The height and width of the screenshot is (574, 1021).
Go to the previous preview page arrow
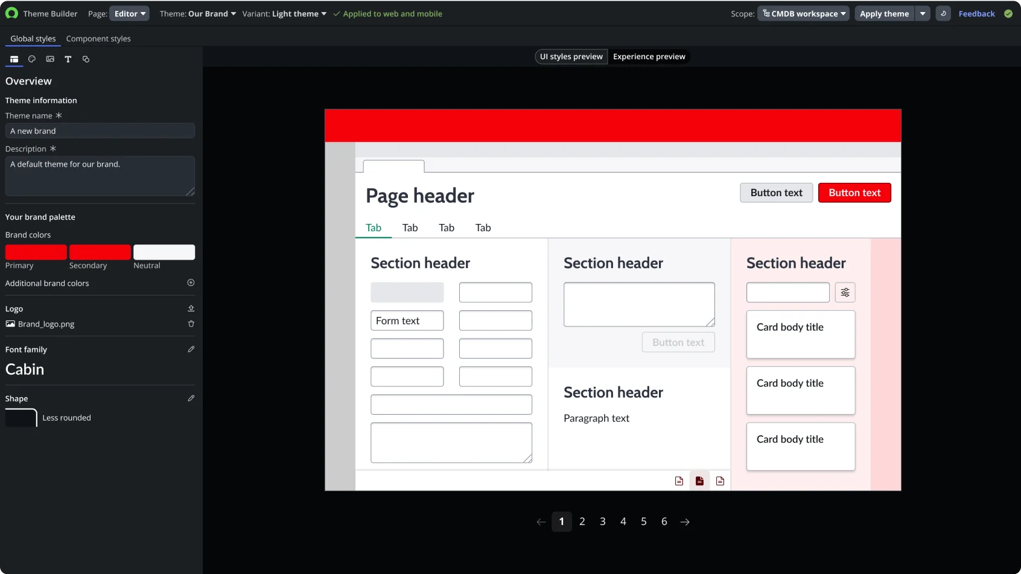click(x=541, y=522)
